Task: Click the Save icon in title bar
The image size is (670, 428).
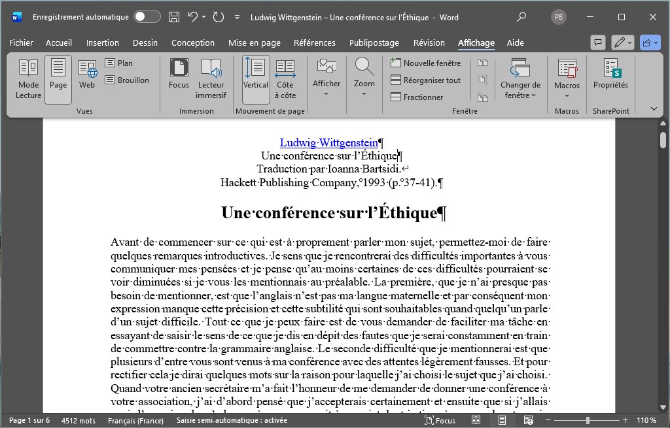Action: click(x=174, y=17)
